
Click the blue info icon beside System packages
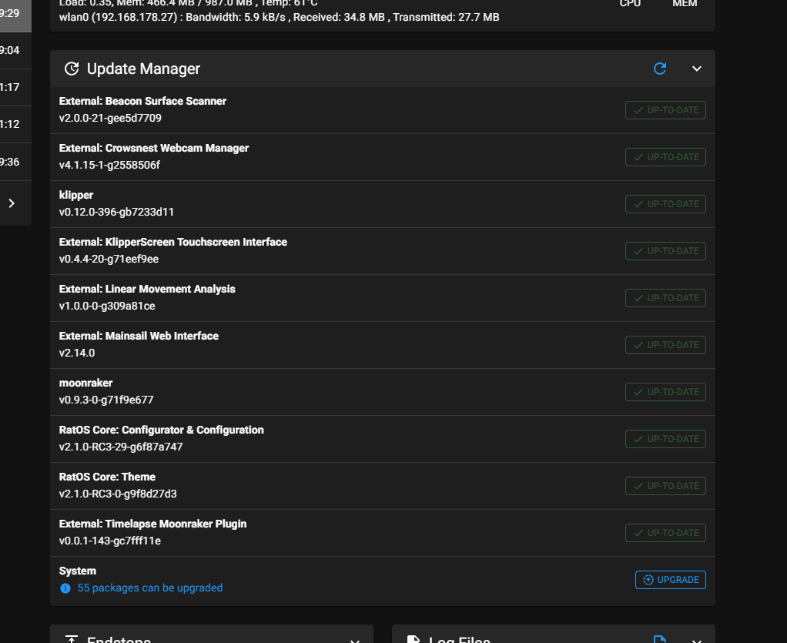coord(65,588)
